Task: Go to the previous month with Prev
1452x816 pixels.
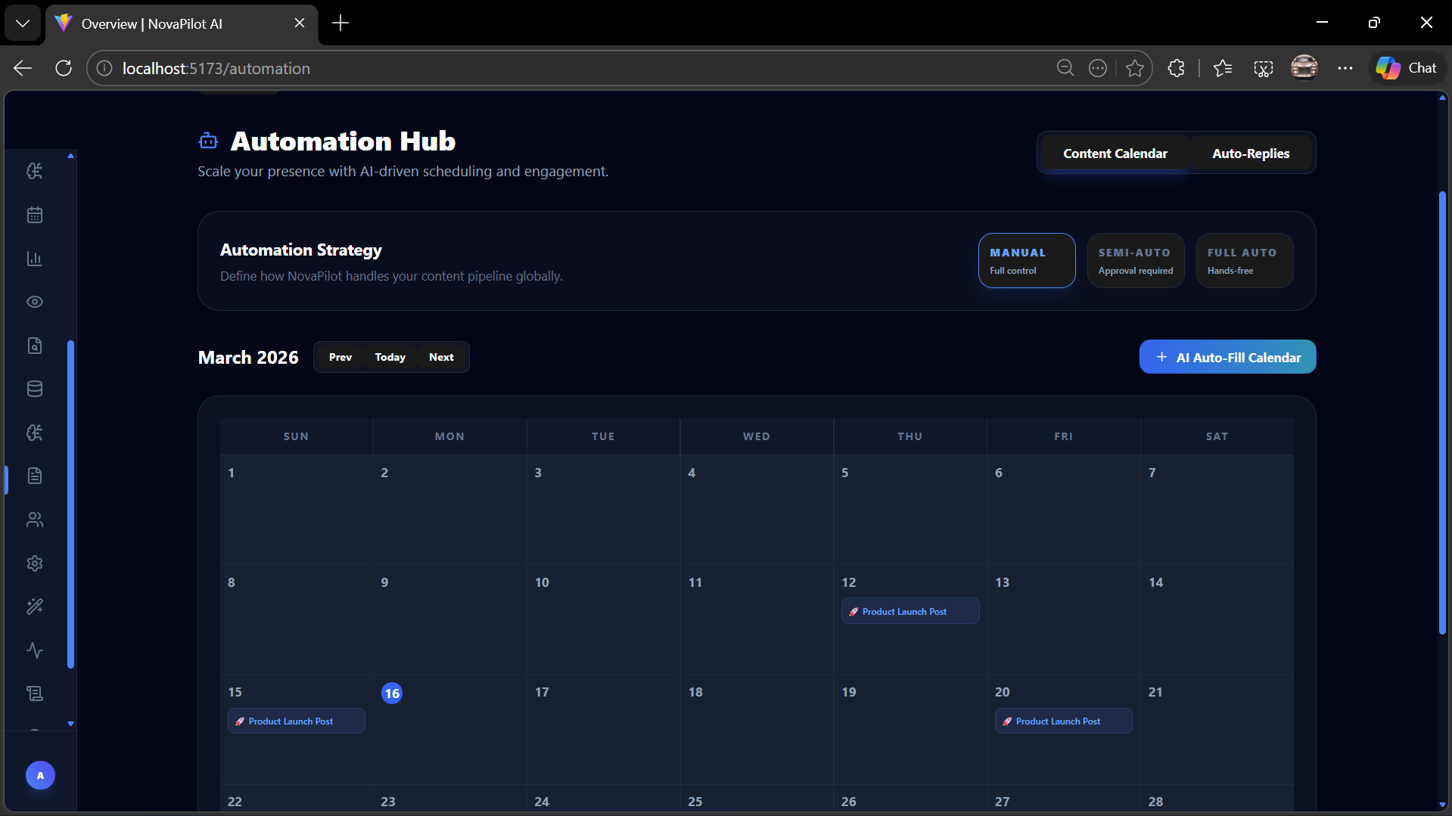Action: point(340,357)
